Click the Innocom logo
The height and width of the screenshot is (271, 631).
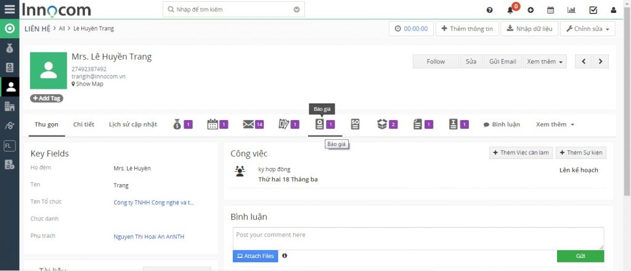[56, 10]
